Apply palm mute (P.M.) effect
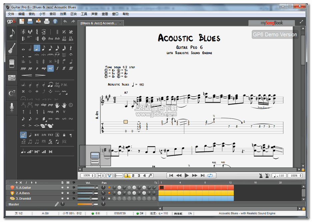This screenshot has width=312, height=222. coord(64,85)
